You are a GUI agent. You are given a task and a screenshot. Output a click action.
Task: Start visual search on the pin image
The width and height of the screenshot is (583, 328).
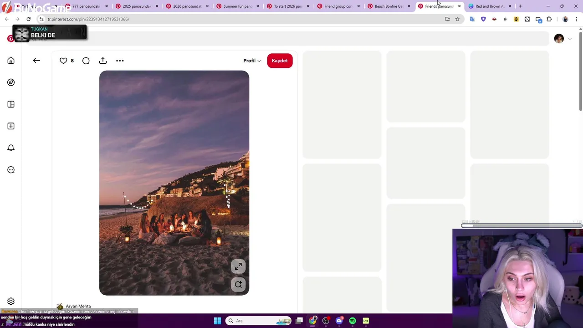238,285
